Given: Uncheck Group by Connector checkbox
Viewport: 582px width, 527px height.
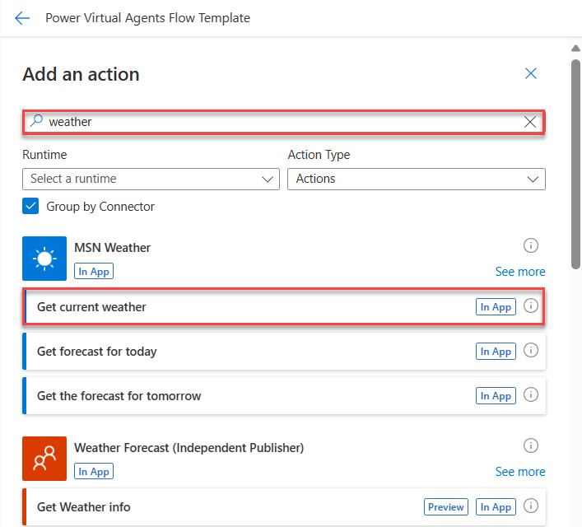Looking at the screenshot, I should pos(30,206).
